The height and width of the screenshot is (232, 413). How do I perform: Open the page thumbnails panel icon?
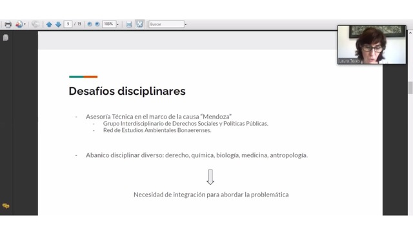coord(6,37)
